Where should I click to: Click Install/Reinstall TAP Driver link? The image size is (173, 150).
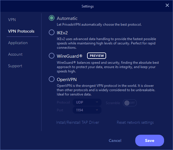[x=78, y=122]
